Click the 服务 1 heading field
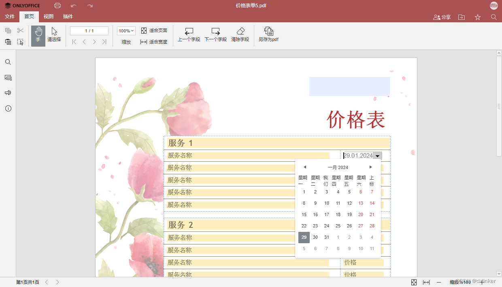 278,143
